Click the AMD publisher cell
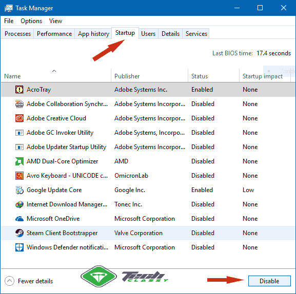The width and height of the screenshot is (296, 294). [x=121, y=161]
